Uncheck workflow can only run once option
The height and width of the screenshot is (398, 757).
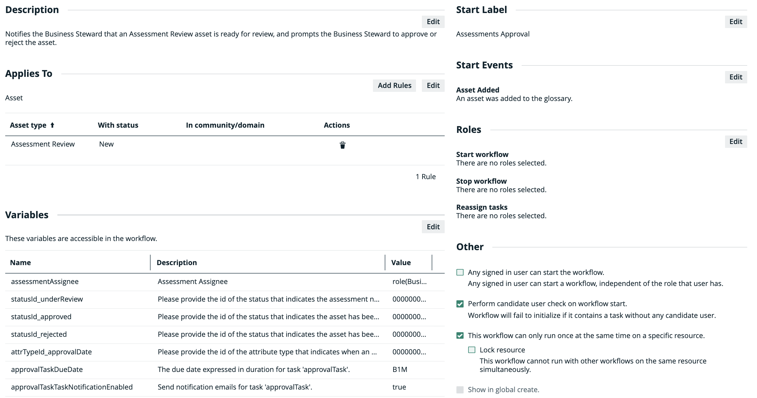point(460,335)
